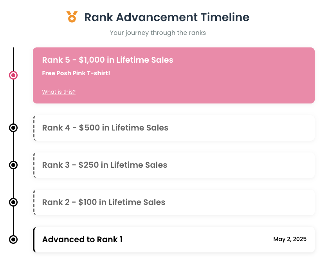This screenshot has height=263, width=328.
Task: Click the Rank 5 - $1,000 heading
Action: [x=108, y=60]
